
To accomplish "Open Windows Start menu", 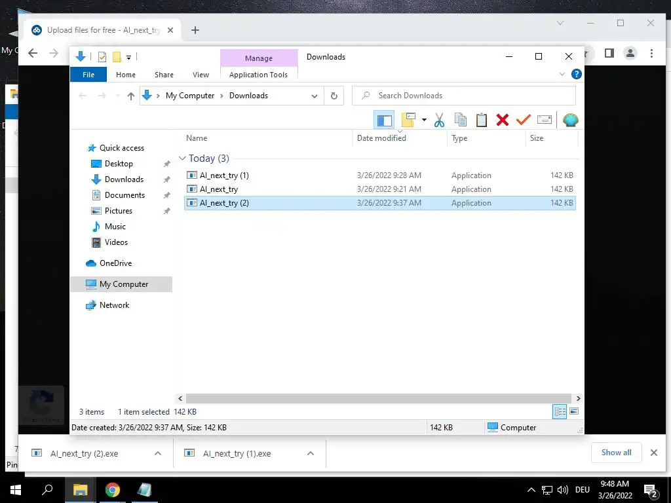I will tap(16, 490).
